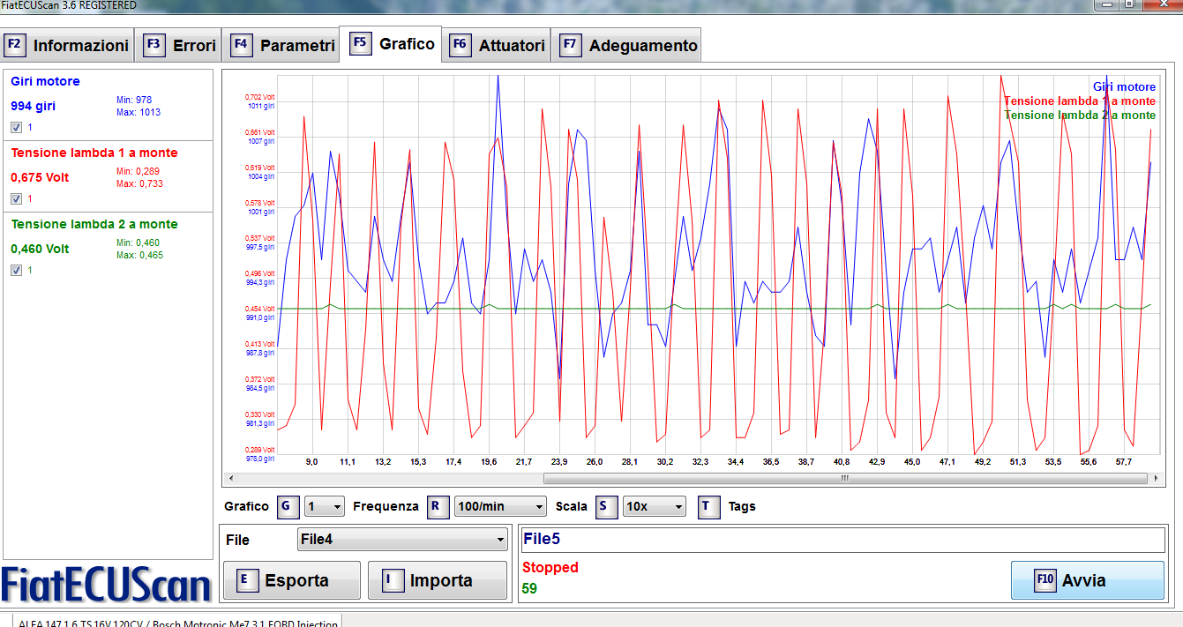1183x627 pixels.
Task: Click the Esporta button
Action: point(292,580)
